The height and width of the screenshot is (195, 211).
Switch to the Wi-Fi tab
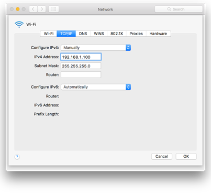coord(49,34)
